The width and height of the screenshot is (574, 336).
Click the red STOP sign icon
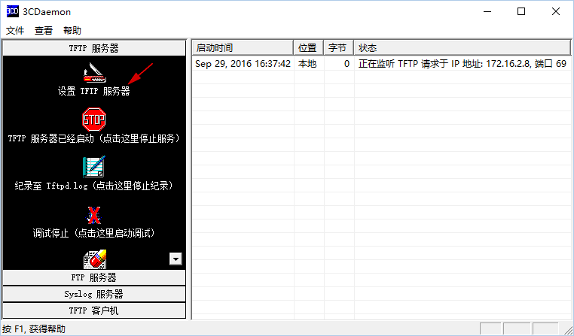[x=94, y=120]
